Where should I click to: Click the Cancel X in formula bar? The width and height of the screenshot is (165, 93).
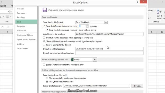click(x=2, y=27)
